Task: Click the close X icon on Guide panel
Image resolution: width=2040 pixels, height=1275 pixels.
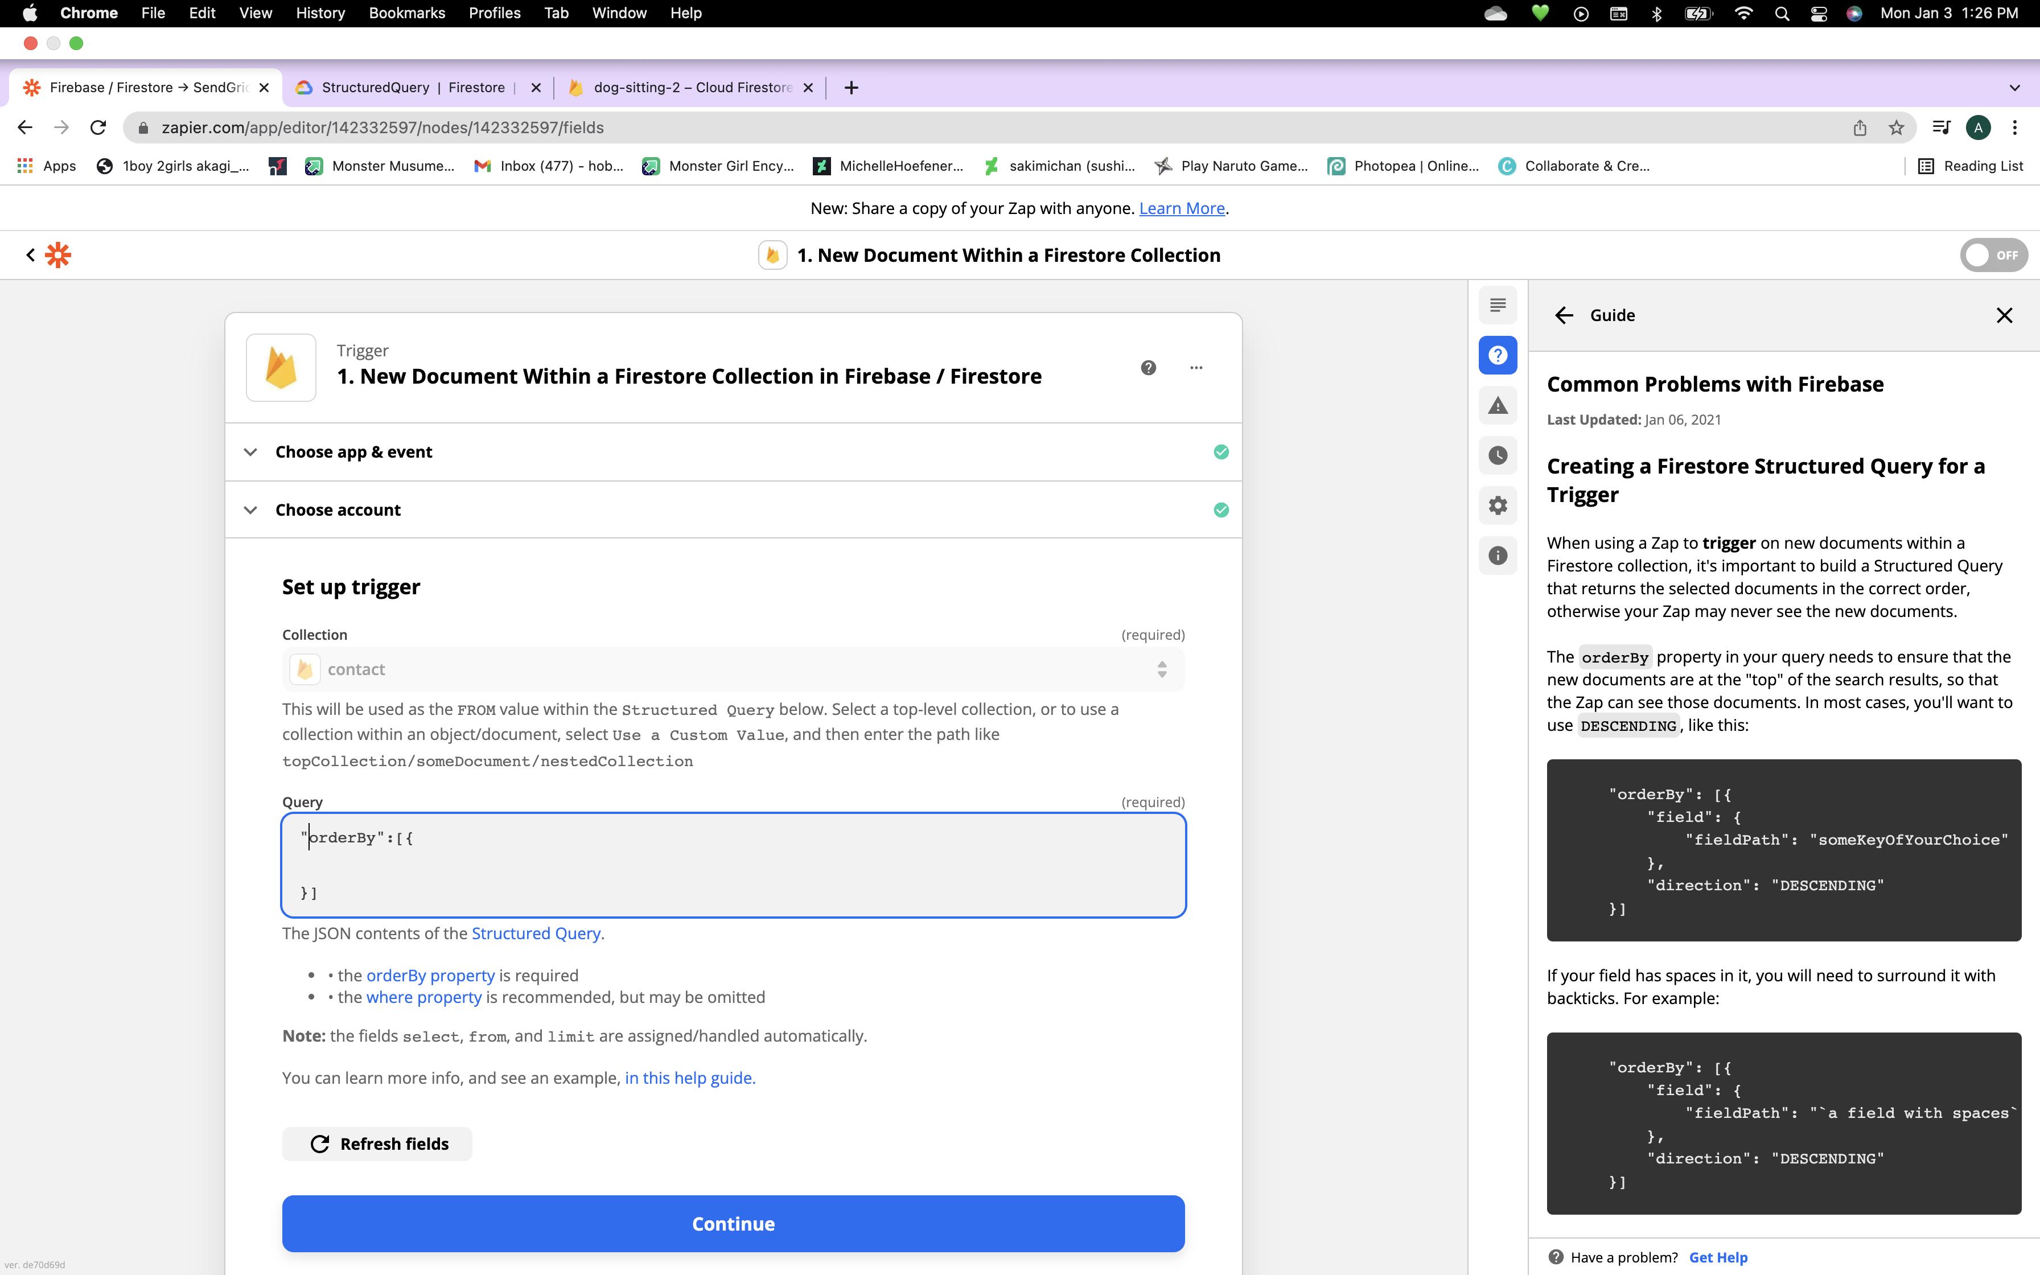Action: [2005, 314]
